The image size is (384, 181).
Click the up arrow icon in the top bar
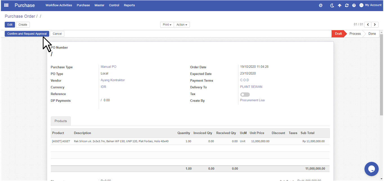click(340, 5)
